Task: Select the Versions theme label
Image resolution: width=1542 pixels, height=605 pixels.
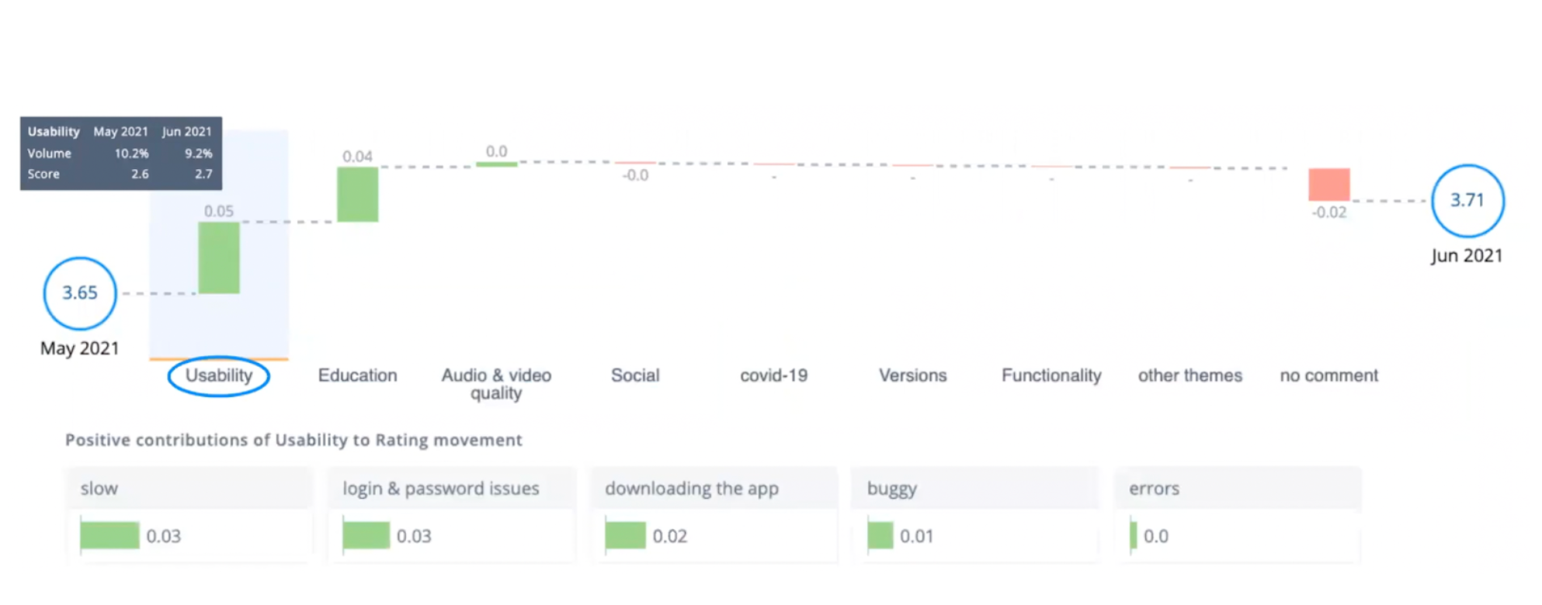Action: (x=913, y=376)
